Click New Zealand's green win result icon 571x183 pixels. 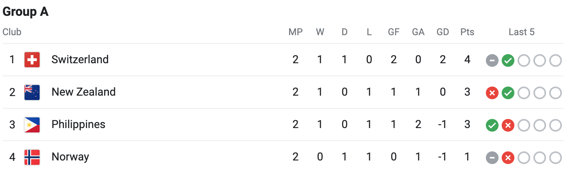[508, 93]
